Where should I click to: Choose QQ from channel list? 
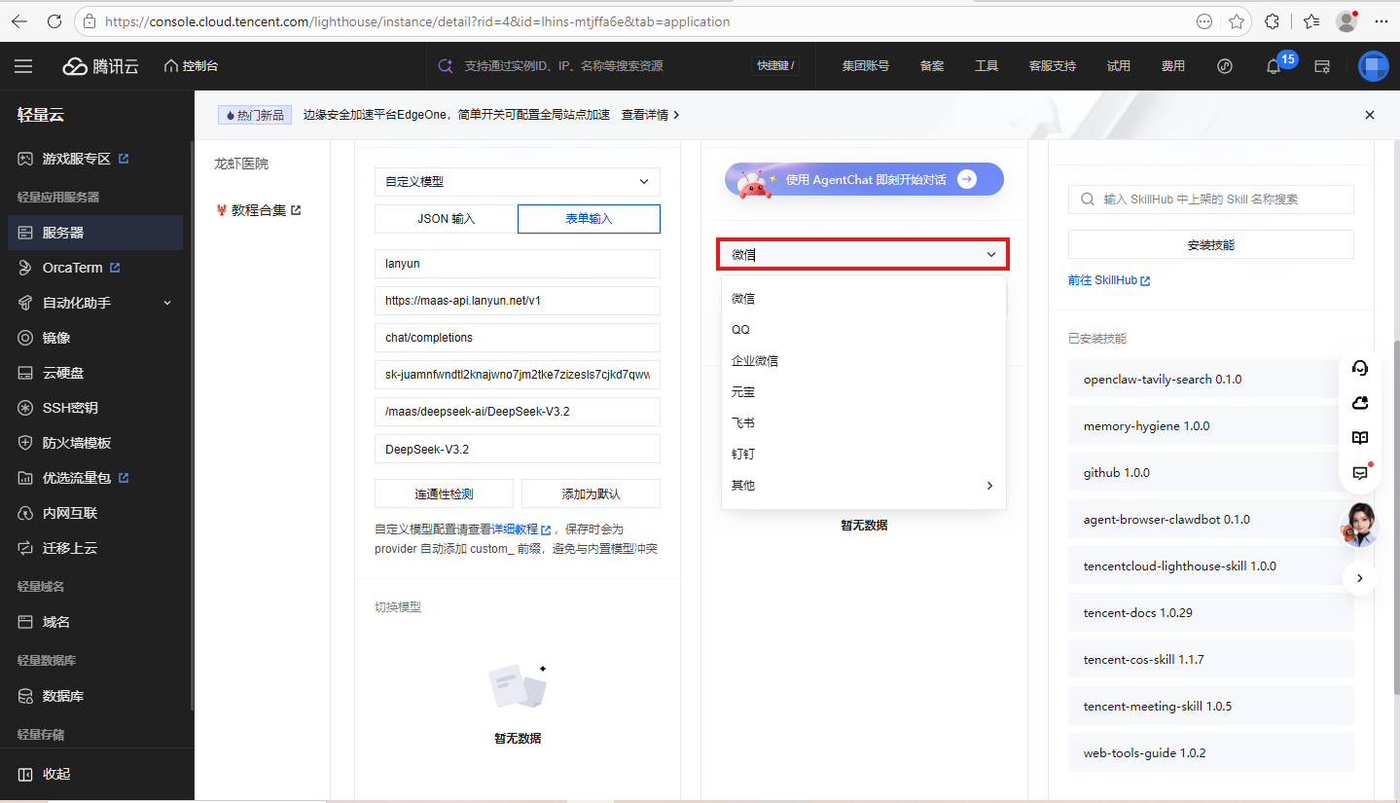pos(864,330)
